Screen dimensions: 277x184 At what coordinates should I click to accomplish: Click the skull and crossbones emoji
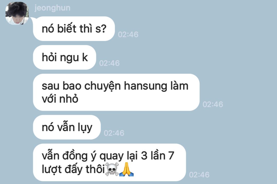pyautogui.click(x=112, y=169)
